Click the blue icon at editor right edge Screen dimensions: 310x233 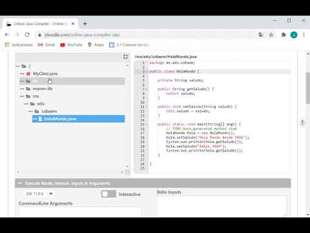pyautogui.click(x=302, y=122)
